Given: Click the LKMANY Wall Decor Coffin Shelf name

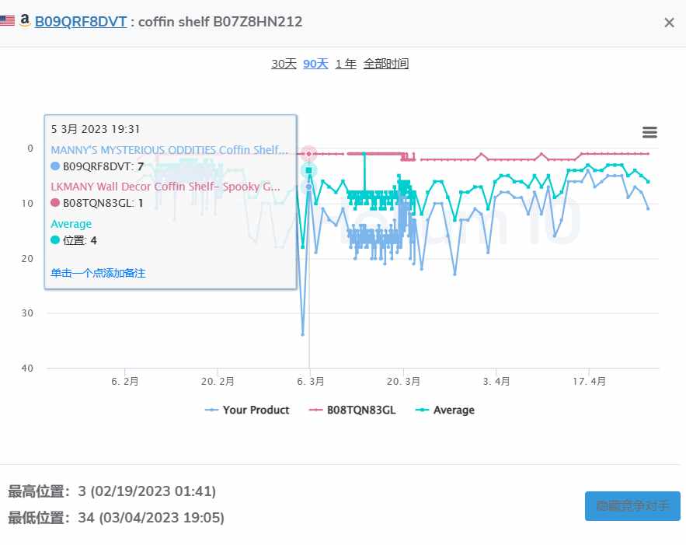Looking at the screenshot, I should pos(165,187).
